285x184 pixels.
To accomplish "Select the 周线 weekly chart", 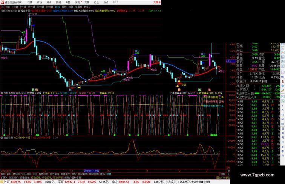I will [x=64, y=7].
